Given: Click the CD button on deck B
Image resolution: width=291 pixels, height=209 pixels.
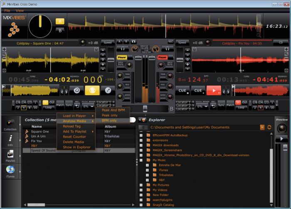Looking at the screenshot, I should (x=281, y=43).
